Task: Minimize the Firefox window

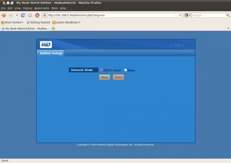Action: click(8, 3)
